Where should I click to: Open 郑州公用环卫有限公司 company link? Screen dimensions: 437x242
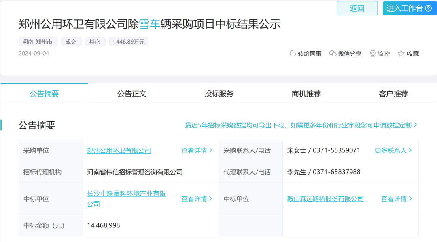(119, 150)
